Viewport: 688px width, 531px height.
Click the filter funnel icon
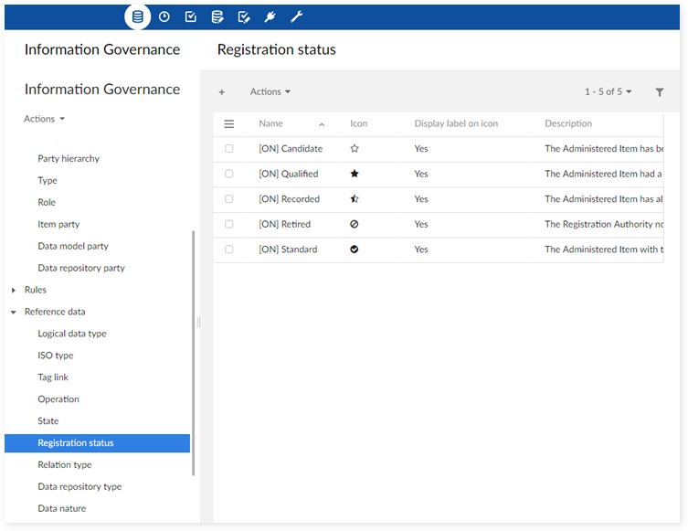click(x=660, y=92)
